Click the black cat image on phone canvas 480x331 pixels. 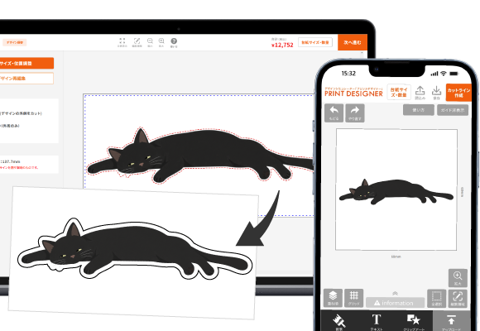click(396, 192)
